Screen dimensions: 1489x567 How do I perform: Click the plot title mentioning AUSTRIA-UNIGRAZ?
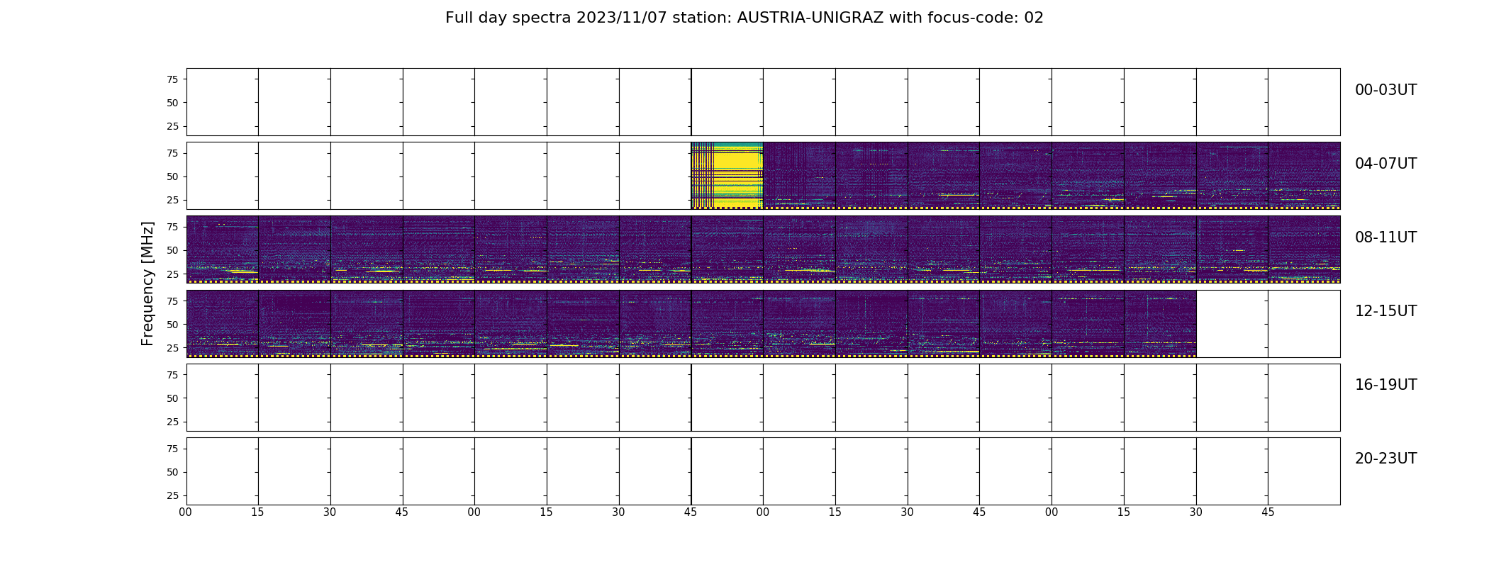(744, 18)
